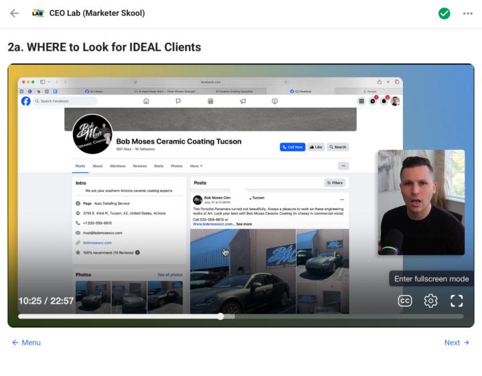Go back using the top-left arrow
The width and height of the screenshot is (482, 376).
pos(15,13)
